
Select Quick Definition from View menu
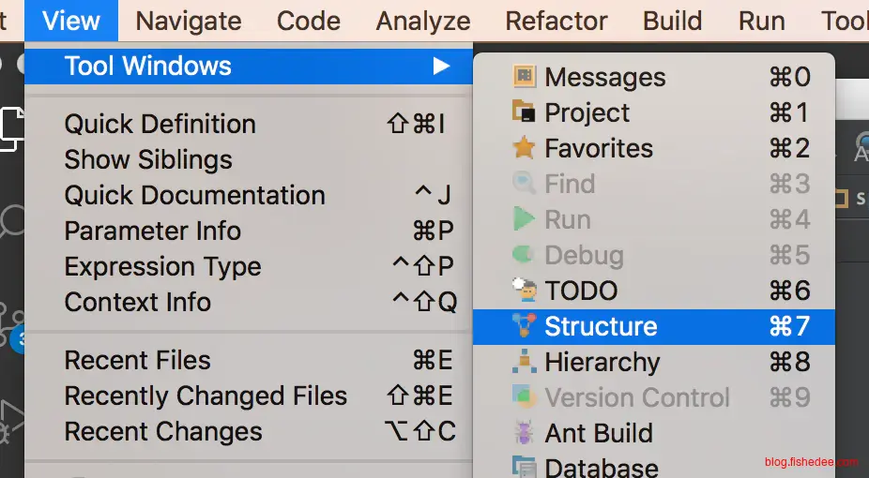coord(160,124)
